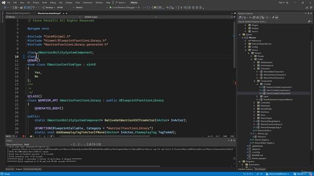Image resolution: width=314 pixels, height=176 pixels.
Task: Collapse the Games folder
Action: click(x=240, y=35)
